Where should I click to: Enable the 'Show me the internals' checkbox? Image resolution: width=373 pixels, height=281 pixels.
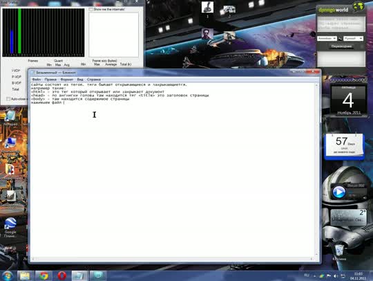pos(90,9)
